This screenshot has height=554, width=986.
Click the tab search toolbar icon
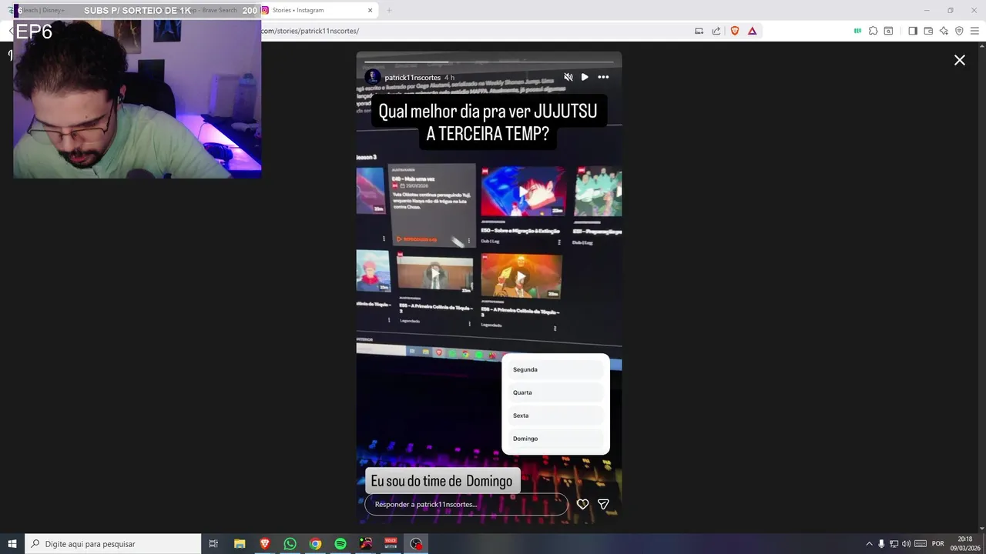click(x=888, y=31)
